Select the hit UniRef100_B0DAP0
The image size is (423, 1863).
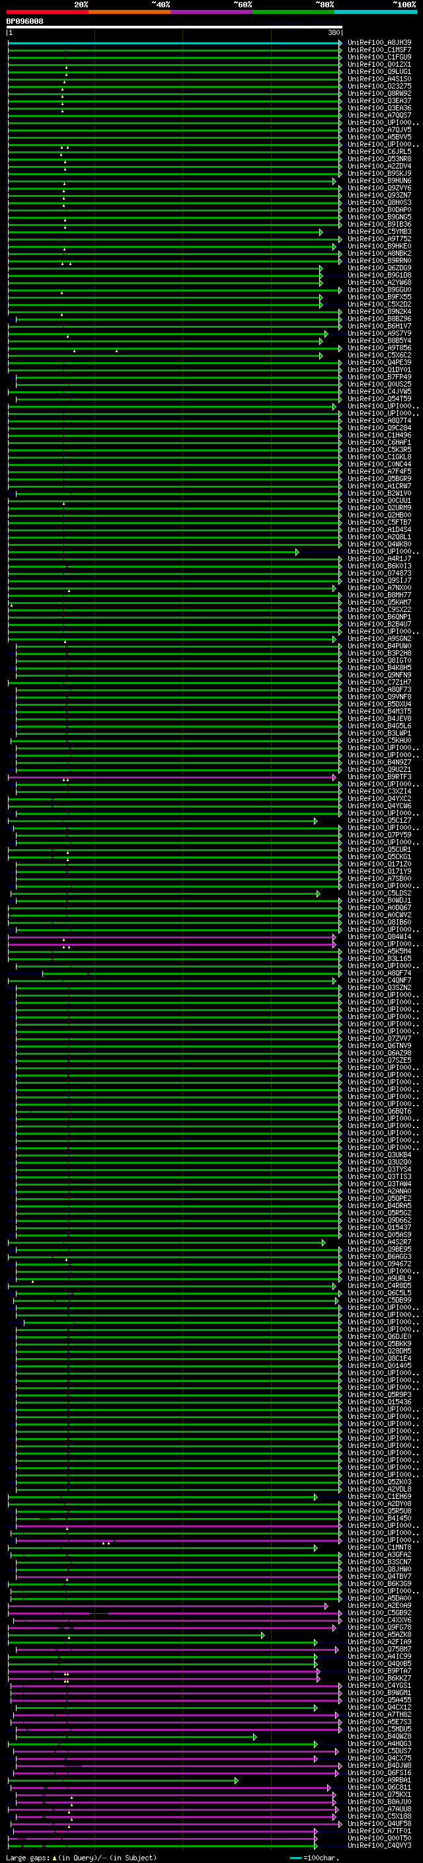379,209
